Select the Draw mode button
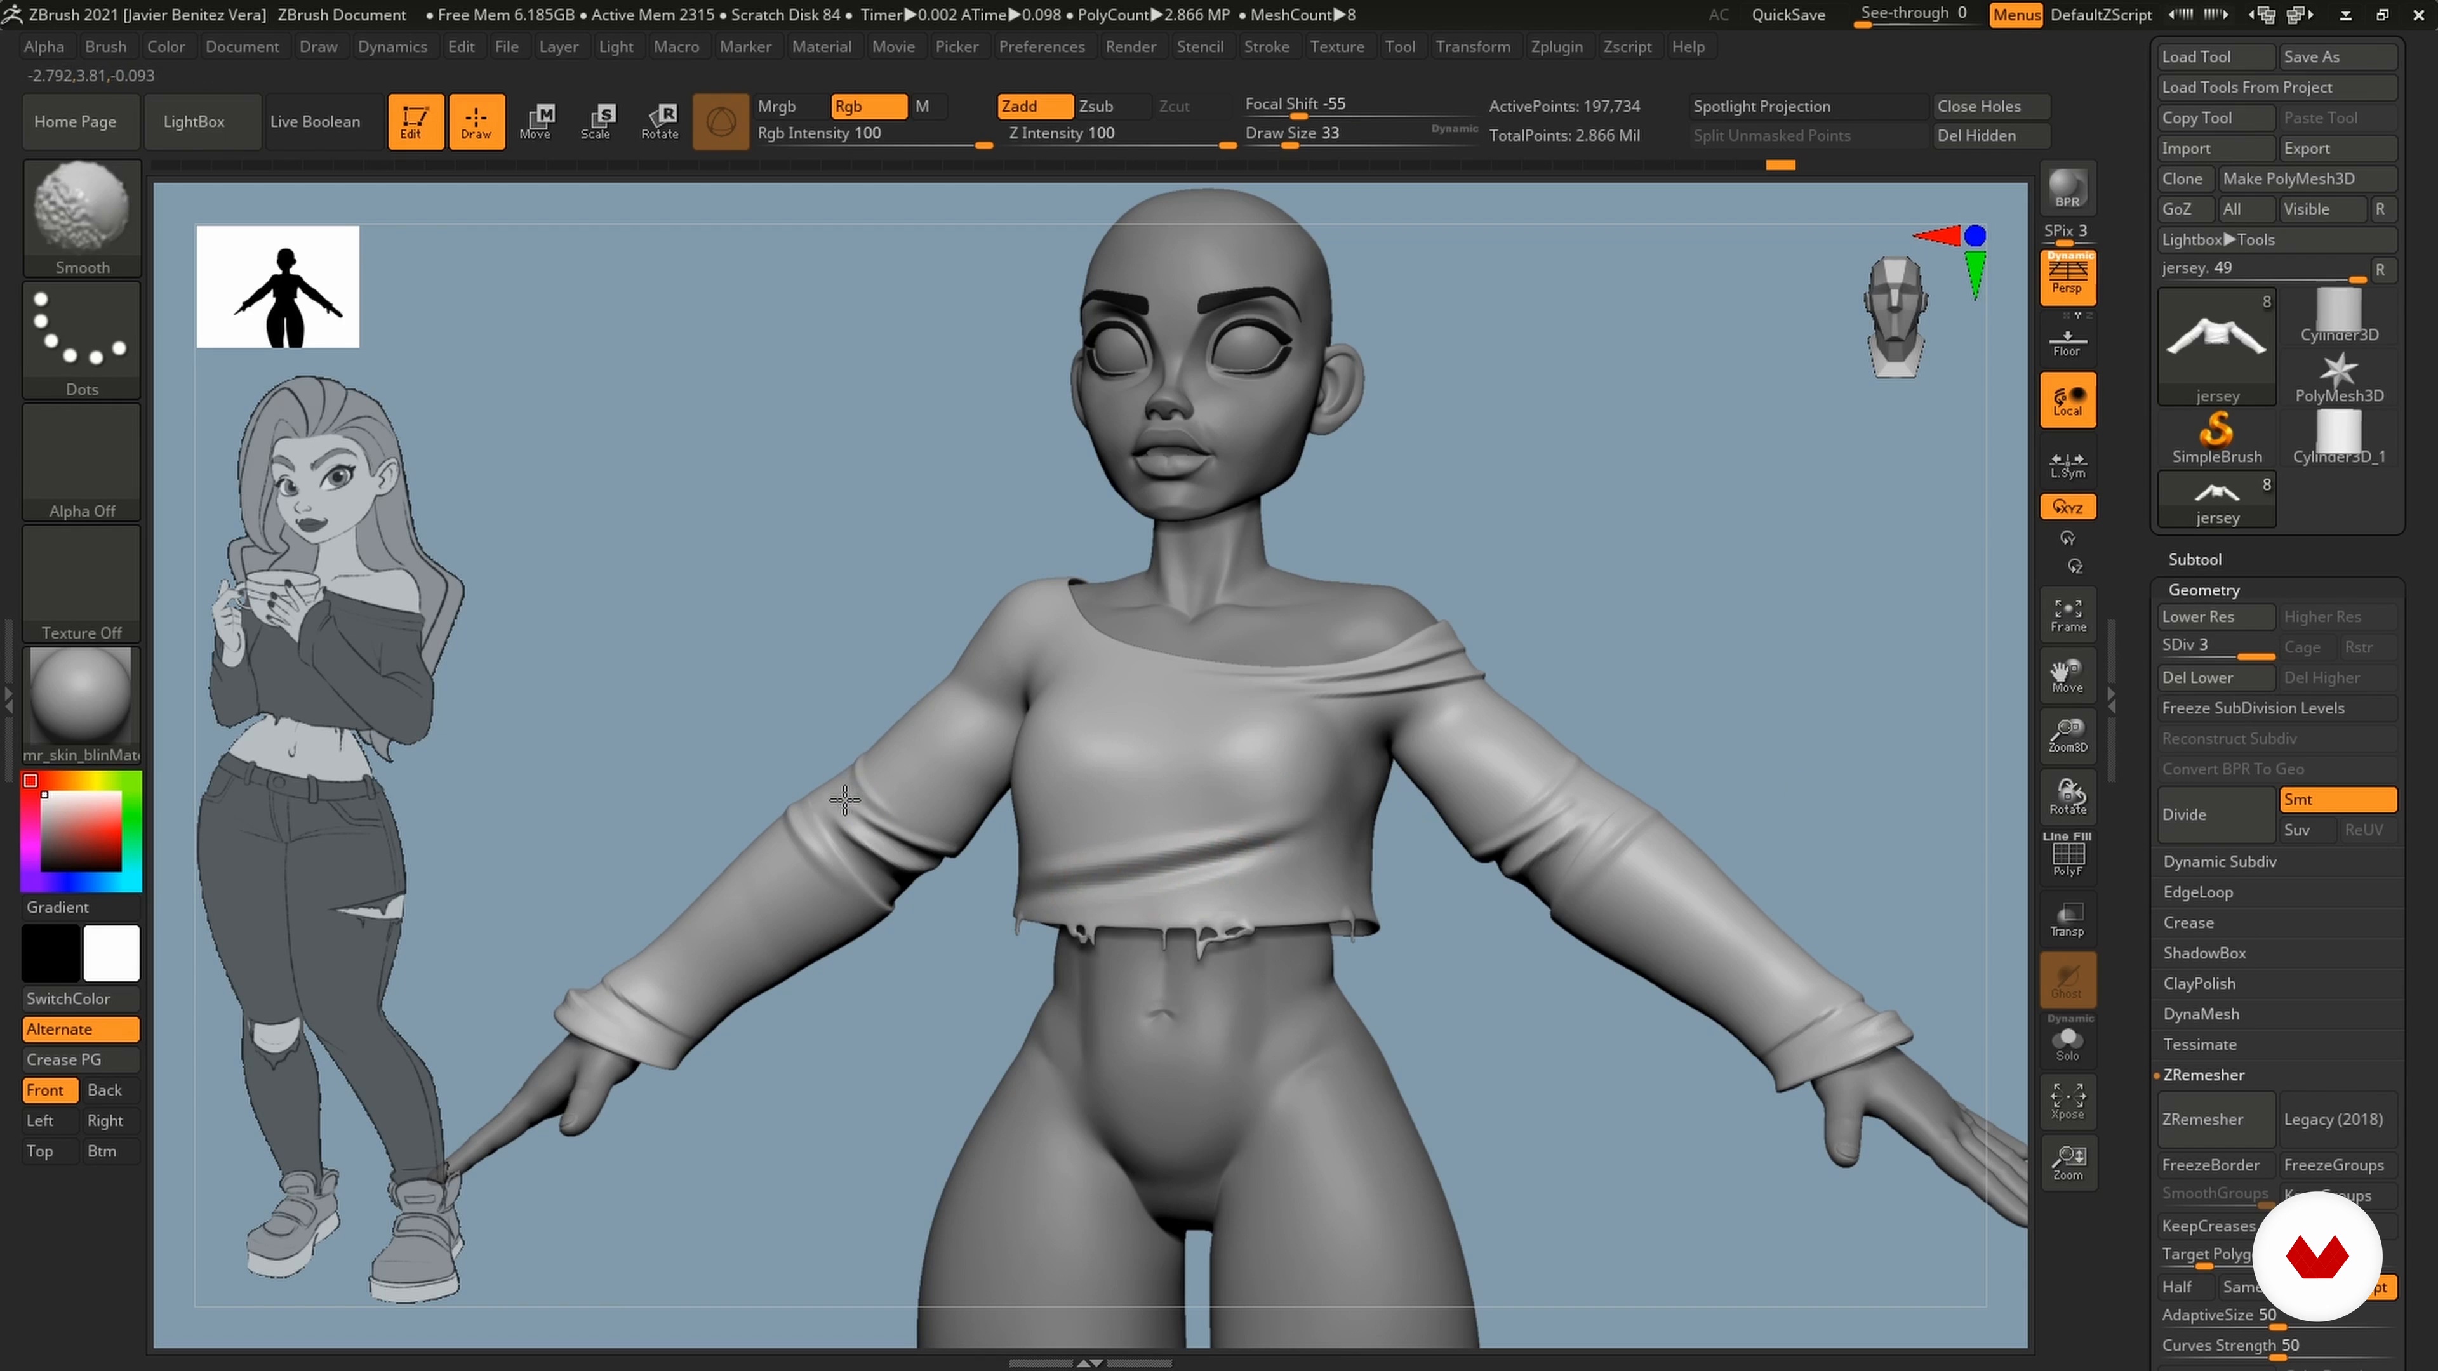The width and height of the screenshot is (2438, 1371). click(x=476, y=121)
